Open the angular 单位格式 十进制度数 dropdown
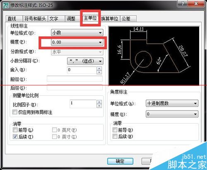The image size is (207, 170). pos(172,103)
